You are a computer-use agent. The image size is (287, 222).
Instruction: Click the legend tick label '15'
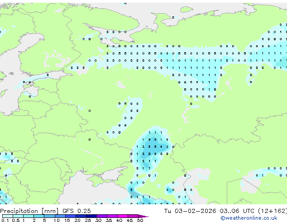pos(67,220)
